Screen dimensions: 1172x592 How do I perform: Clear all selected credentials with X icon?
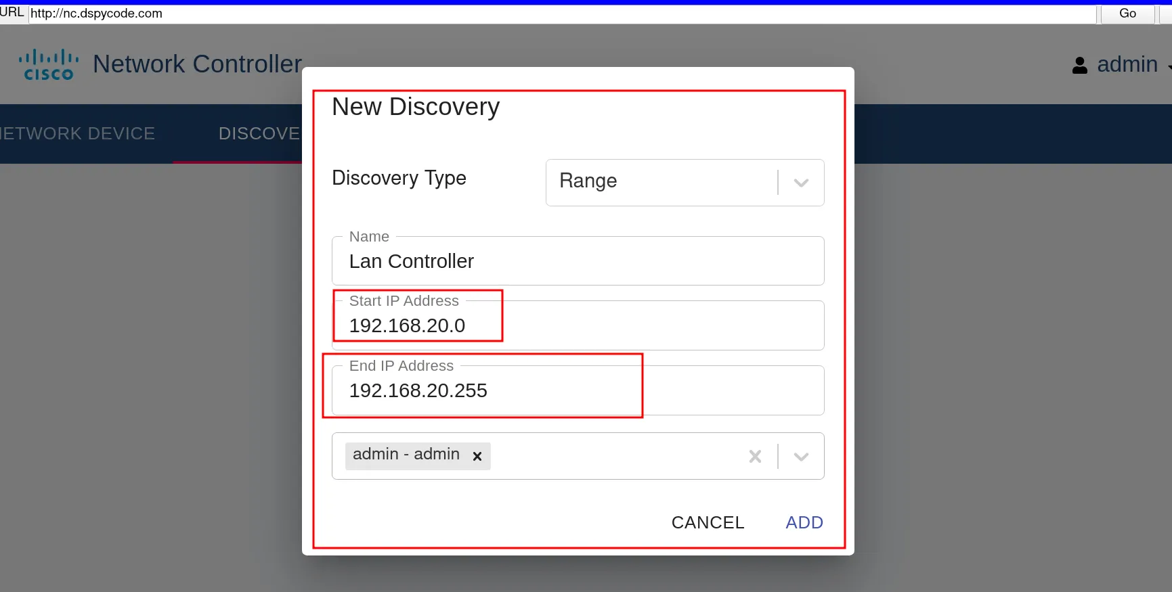point(755,457)
